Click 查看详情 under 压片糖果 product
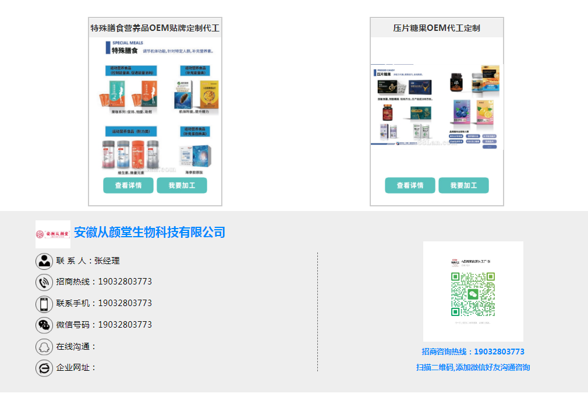 410,185
